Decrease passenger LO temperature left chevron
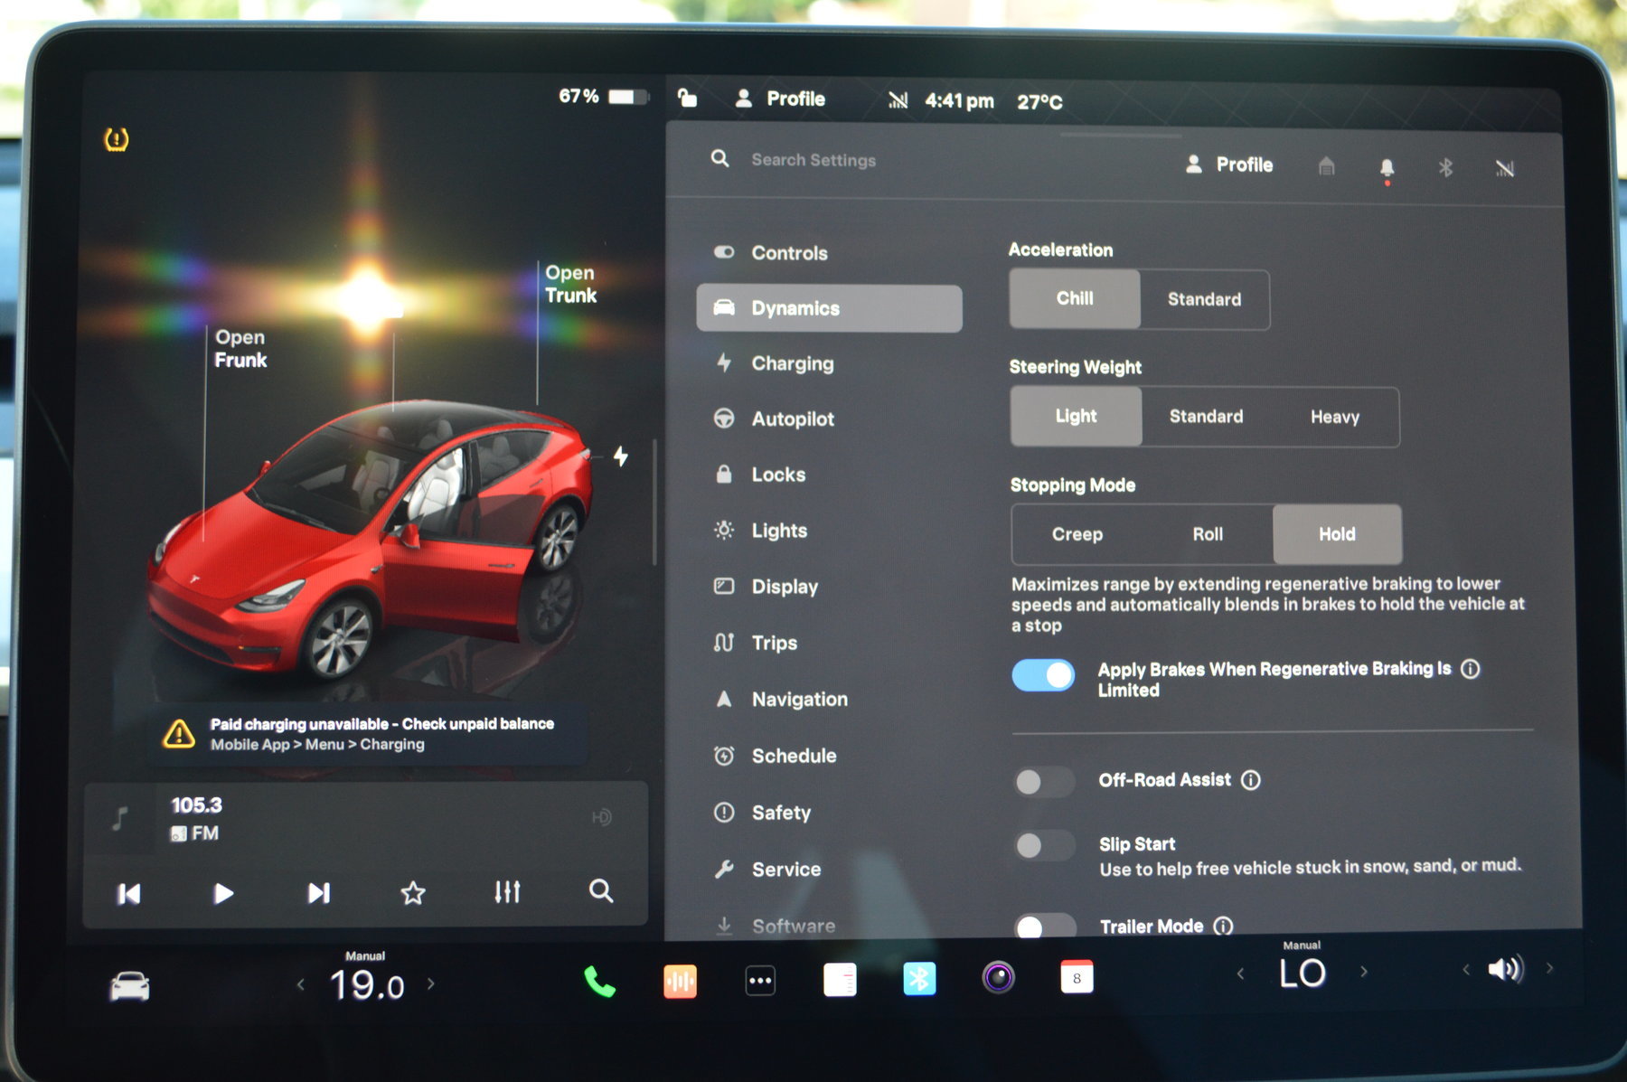The image size is (1627, 1082). click(x=1240, y=974)
